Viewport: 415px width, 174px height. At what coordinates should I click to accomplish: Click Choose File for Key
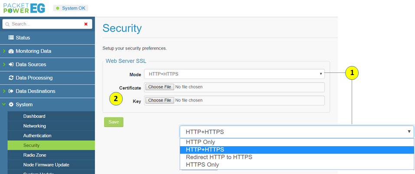coord(159,101)
